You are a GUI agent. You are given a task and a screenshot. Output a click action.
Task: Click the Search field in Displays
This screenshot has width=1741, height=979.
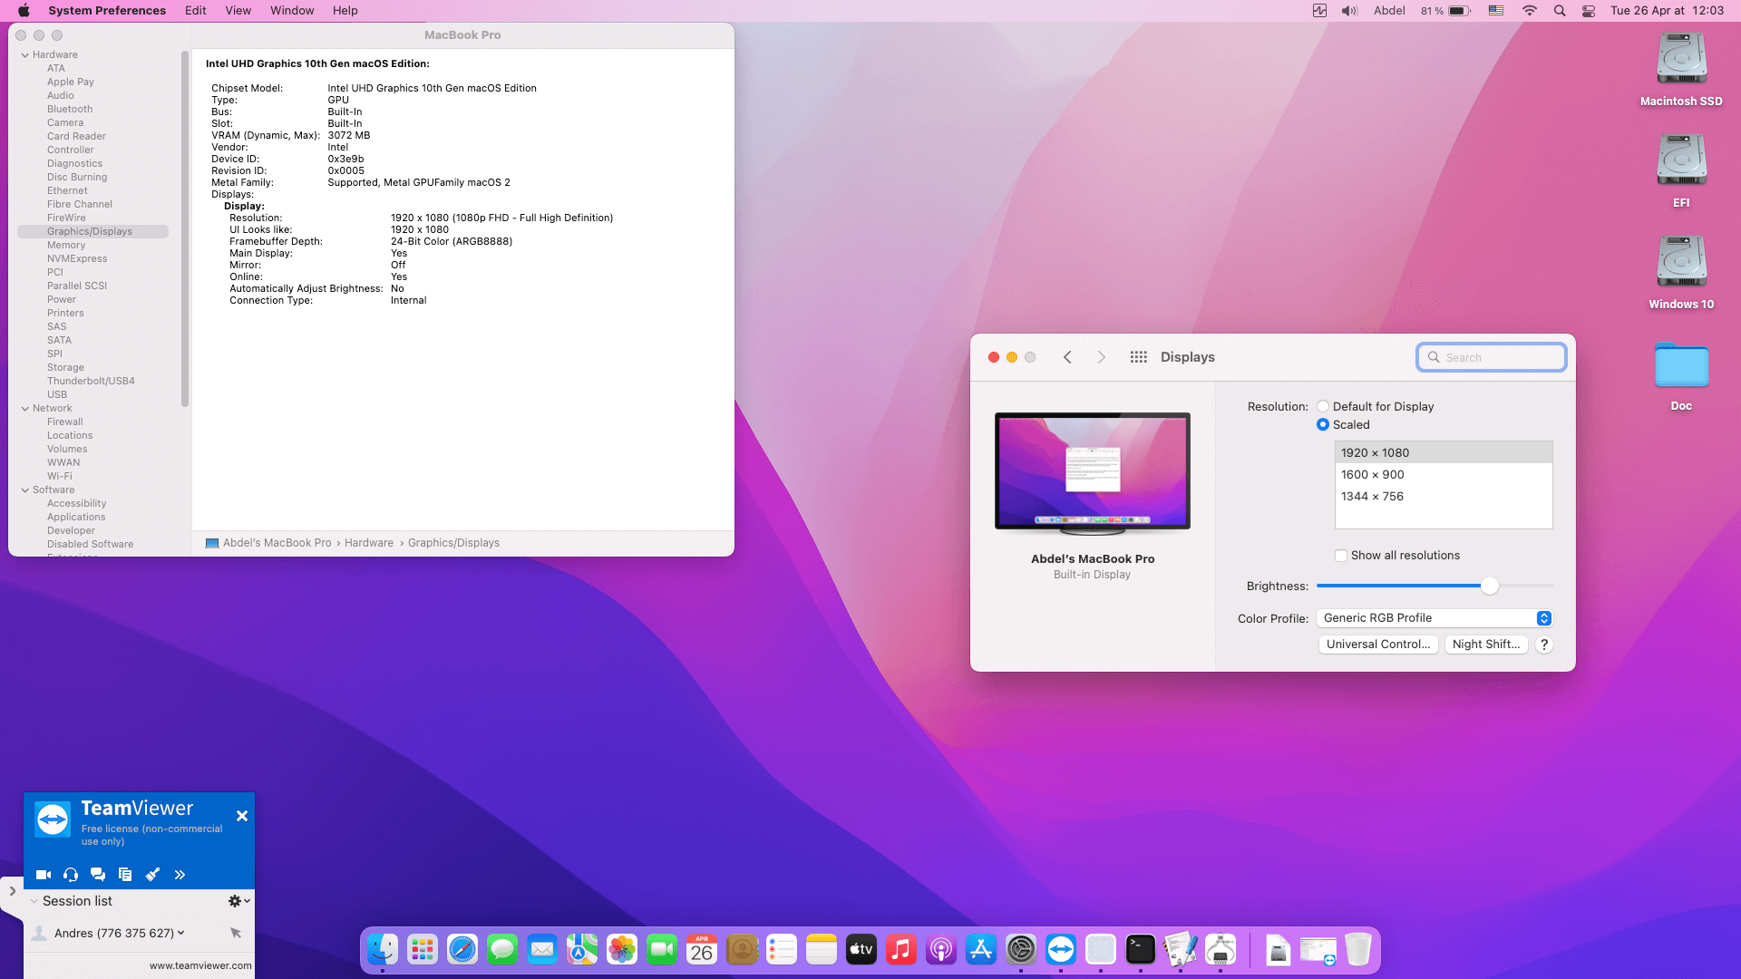[1492, 357]
